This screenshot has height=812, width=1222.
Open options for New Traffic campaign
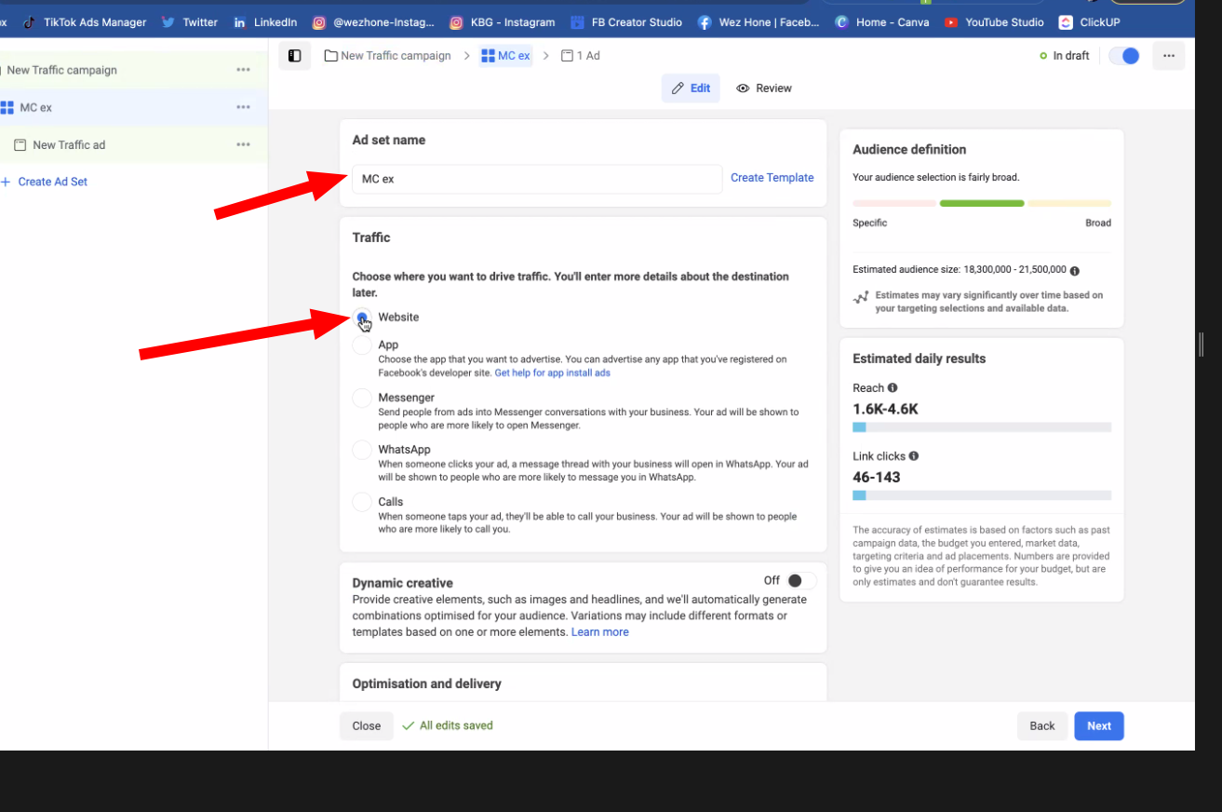[243, 70]
